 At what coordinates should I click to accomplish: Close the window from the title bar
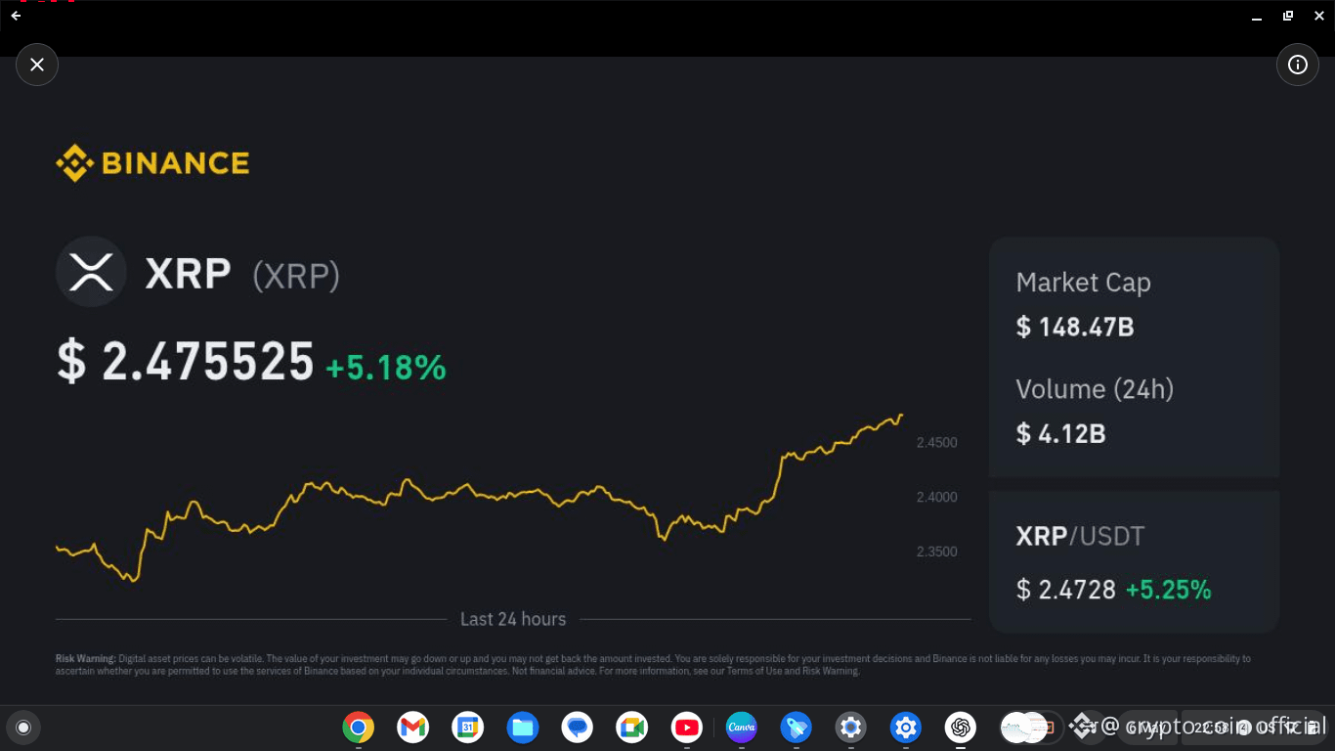[x=1318, y=16]
